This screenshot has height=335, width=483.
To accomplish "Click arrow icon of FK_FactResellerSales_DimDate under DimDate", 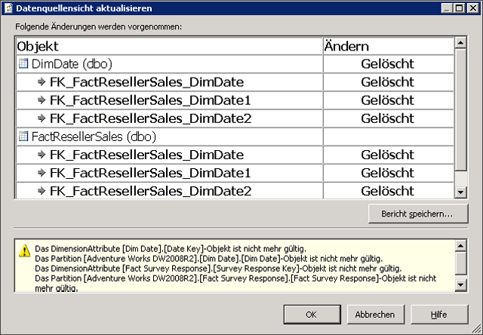I will click(42, 82).
